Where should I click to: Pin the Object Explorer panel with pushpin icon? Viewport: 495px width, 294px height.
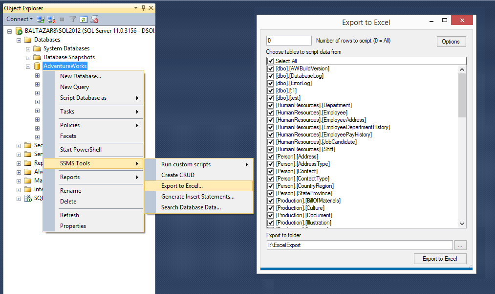point(143,8)
